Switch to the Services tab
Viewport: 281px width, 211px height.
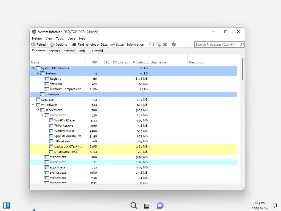pyautogui.click(x=55, y=51)
